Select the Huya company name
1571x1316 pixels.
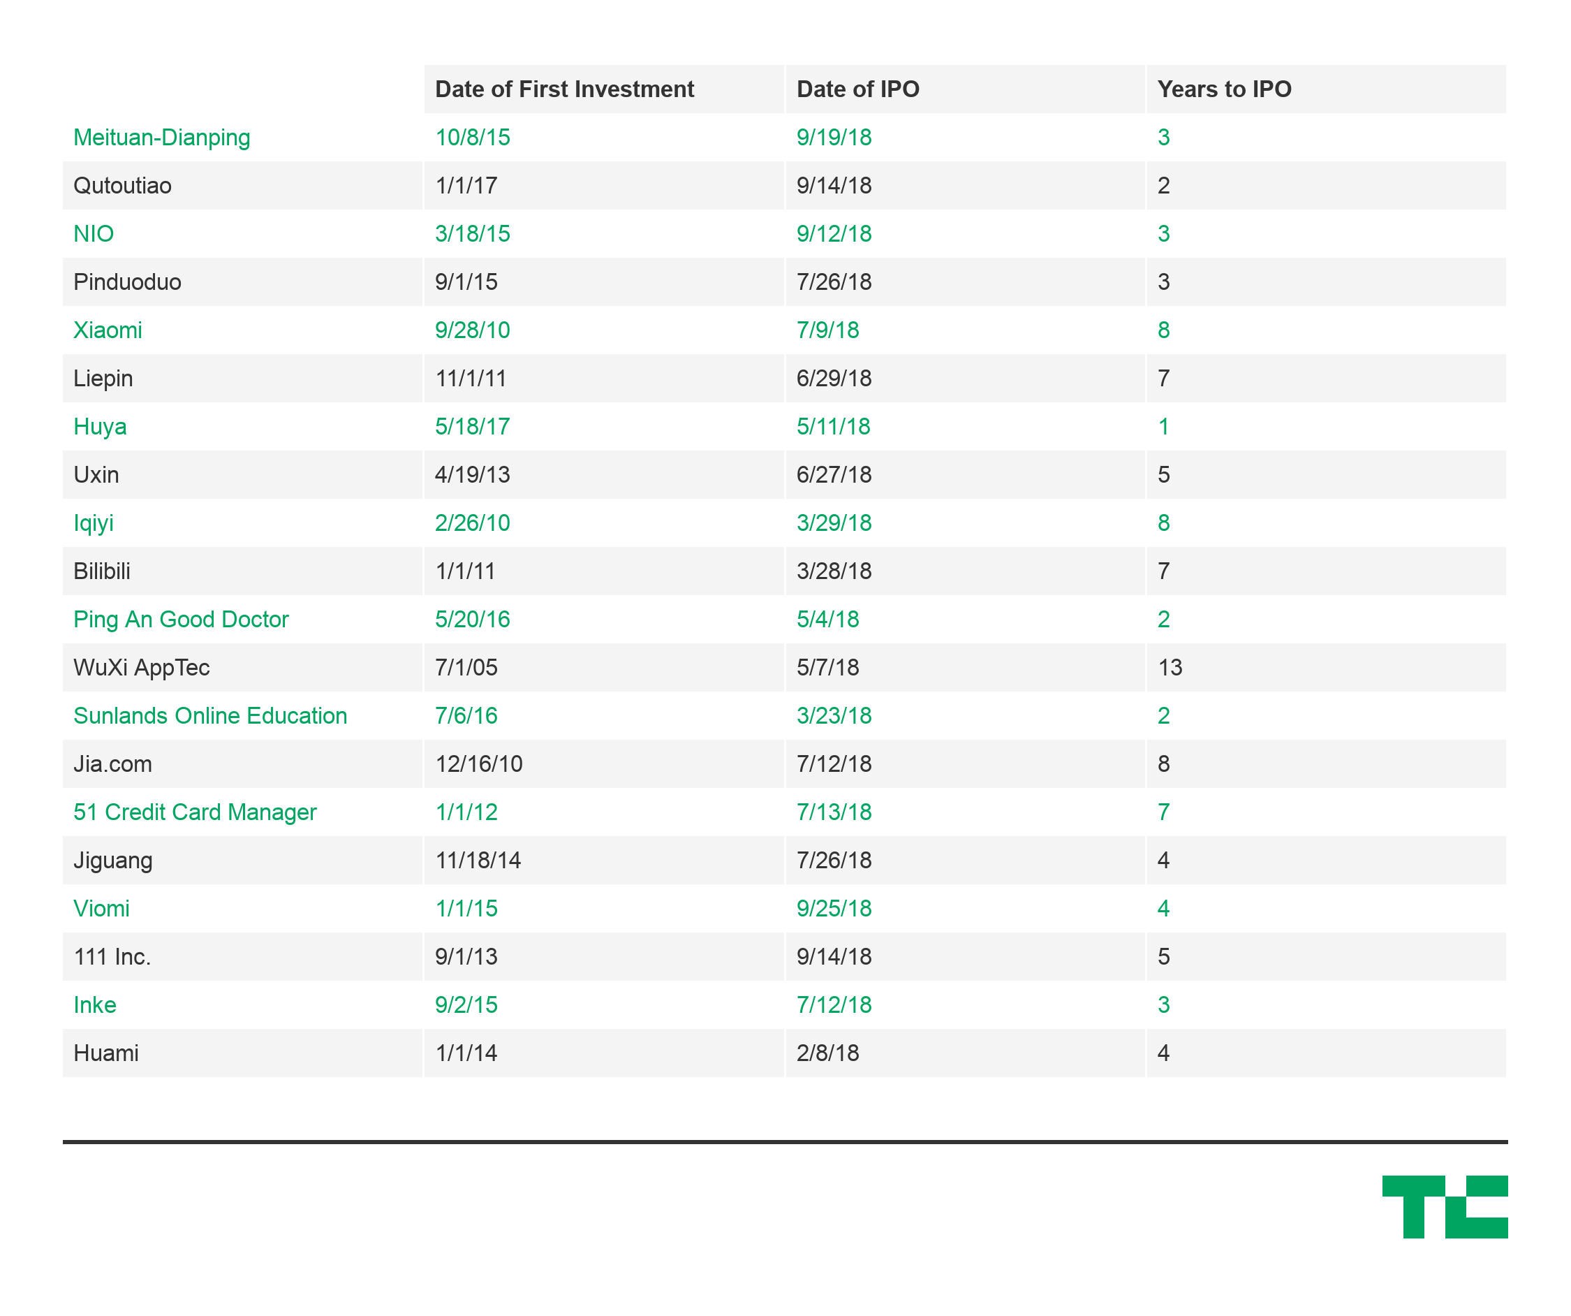click(x=101, y=427)
